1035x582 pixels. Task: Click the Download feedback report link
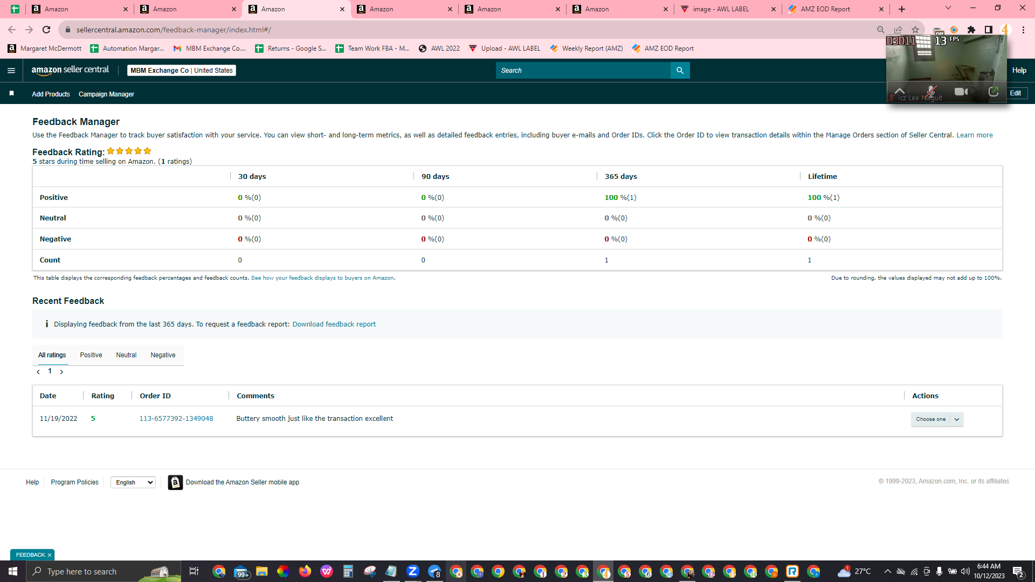334,324
